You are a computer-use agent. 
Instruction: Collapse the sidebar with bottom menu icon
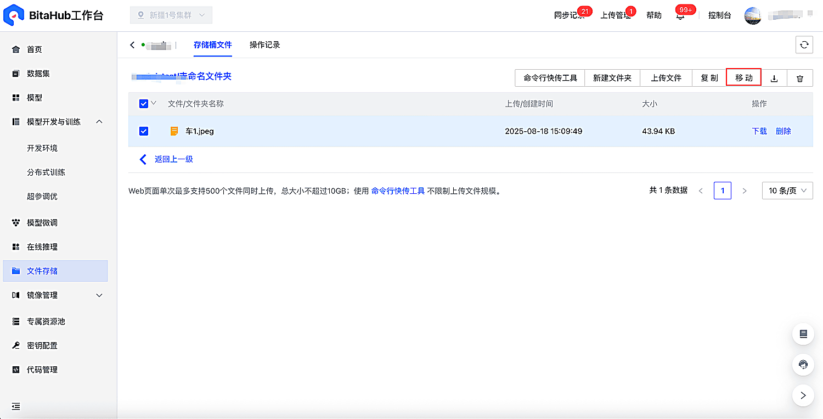coord(16,406)
